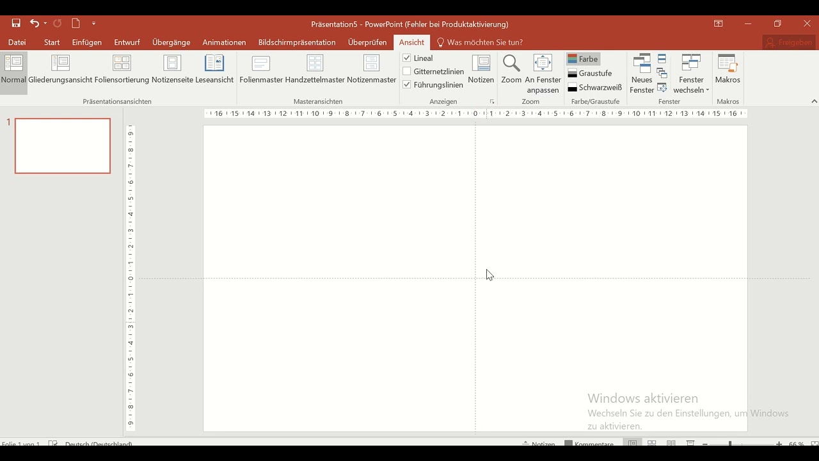The height and width of the screenshot is (461, 819).
Task: Select Farbe color mode
Action: [x=583, y=59]
